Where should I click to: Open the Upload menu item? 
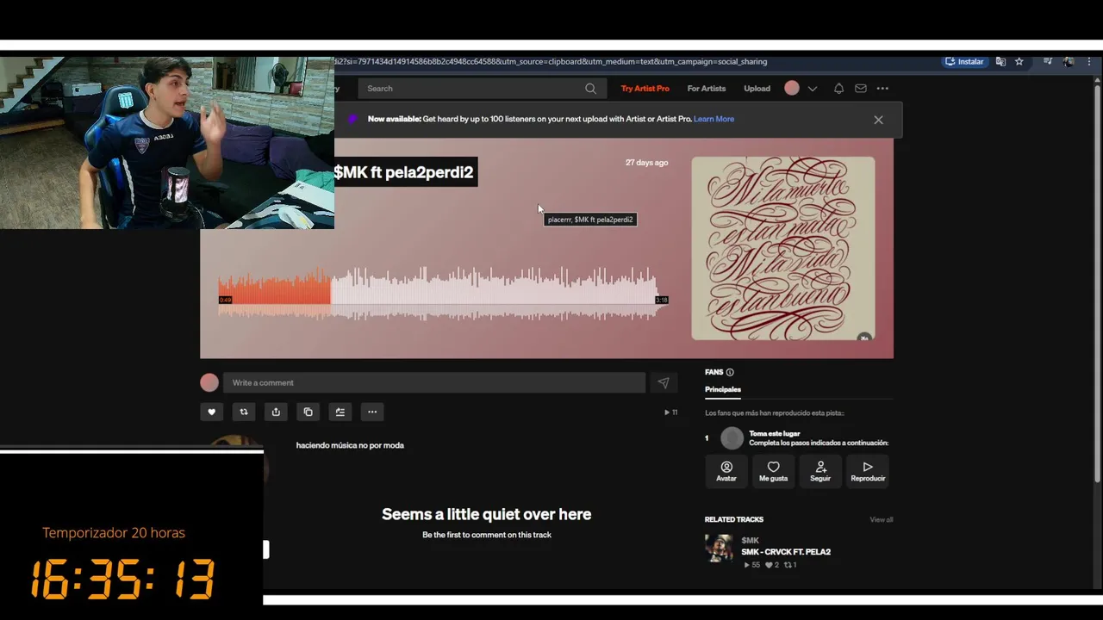757,88
